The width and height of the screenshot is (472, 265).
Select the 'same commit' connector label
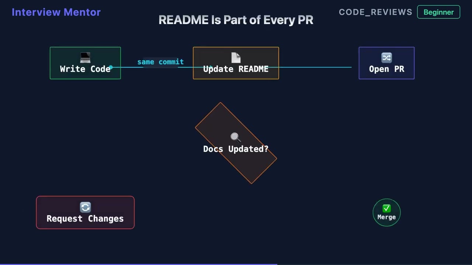click(x=160, y=62)
